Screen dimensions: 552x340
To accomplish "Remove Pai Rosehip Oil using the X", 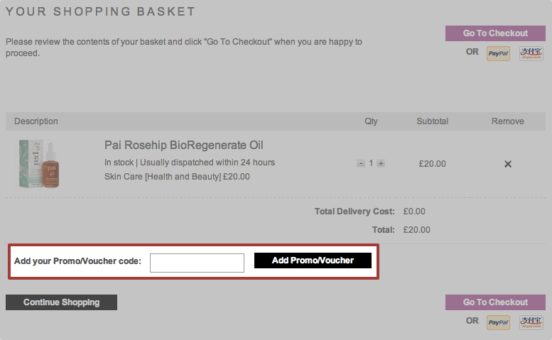I will click(x=508, y=164).
